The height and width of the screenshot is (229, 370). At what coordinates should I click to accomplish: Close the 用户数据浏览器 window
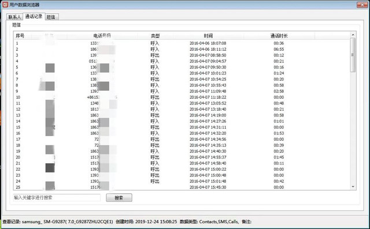362,5
